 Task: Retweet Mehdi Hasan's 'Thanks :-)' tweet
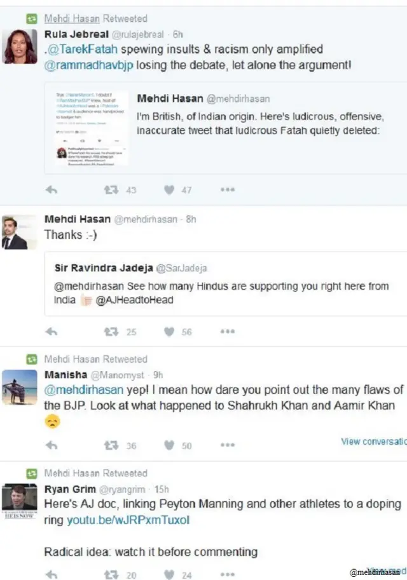tap(111, 331)
